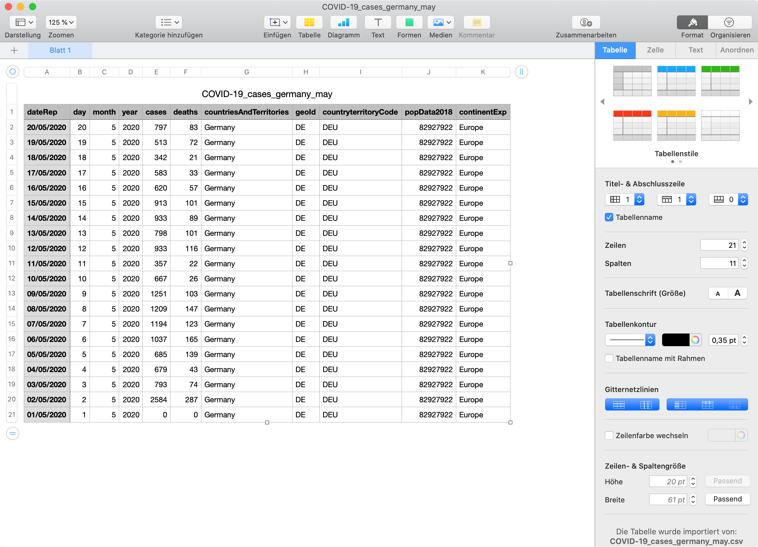Enable Tabellenname mit Rahmen checkbox

coord(609,359)
